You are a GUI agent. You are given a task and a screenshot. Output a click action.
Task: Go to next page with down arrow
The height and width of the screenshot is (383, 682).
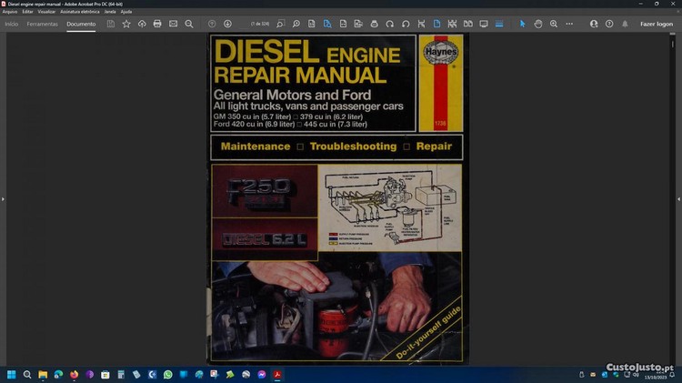click(227, 24)
